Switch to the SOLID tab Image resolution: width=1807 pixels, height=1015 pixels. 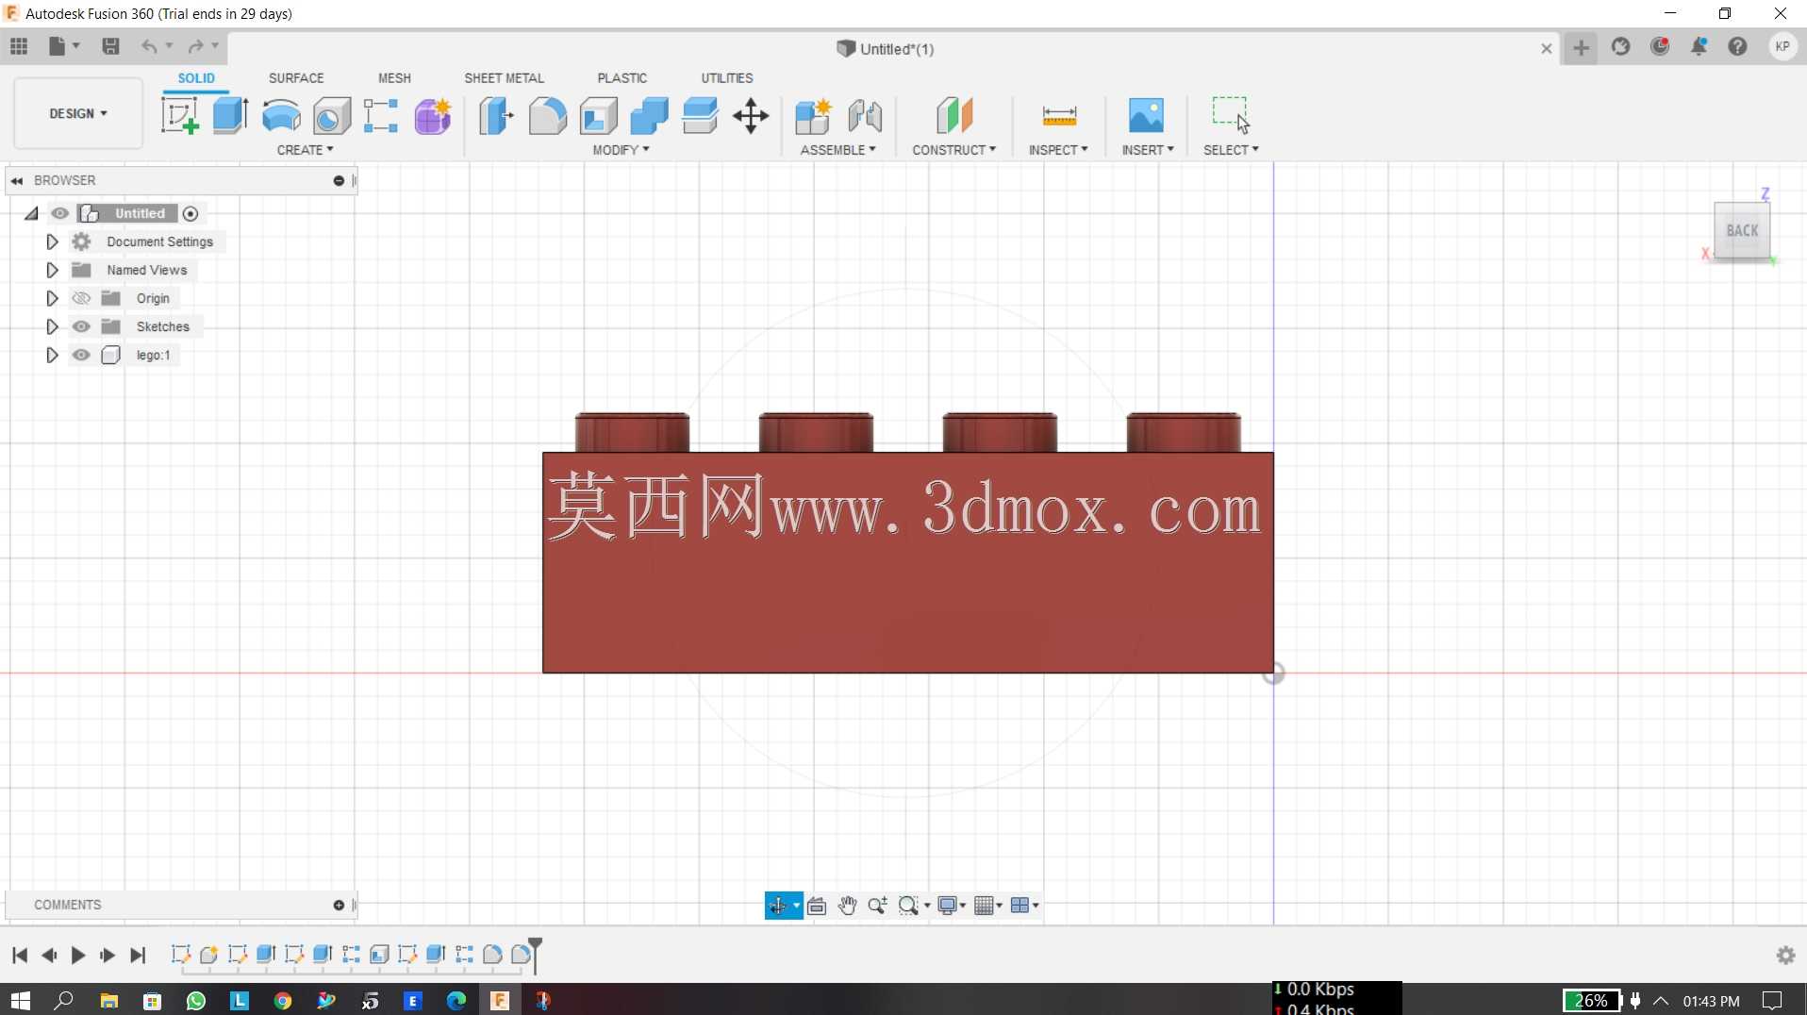click(x=196, y=78)
